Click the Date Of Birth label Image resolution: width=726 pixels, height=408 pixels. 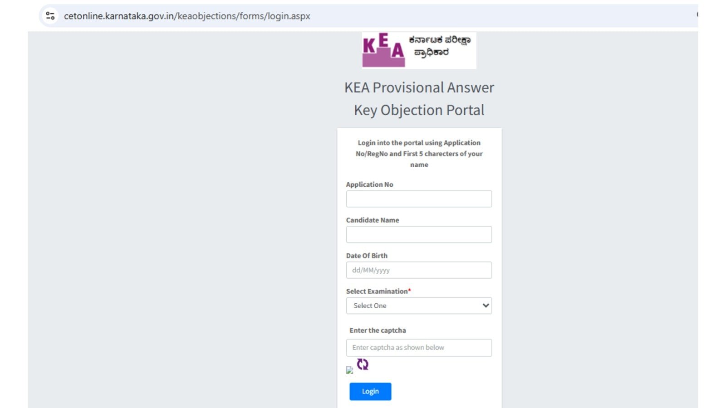pos(367,256)
